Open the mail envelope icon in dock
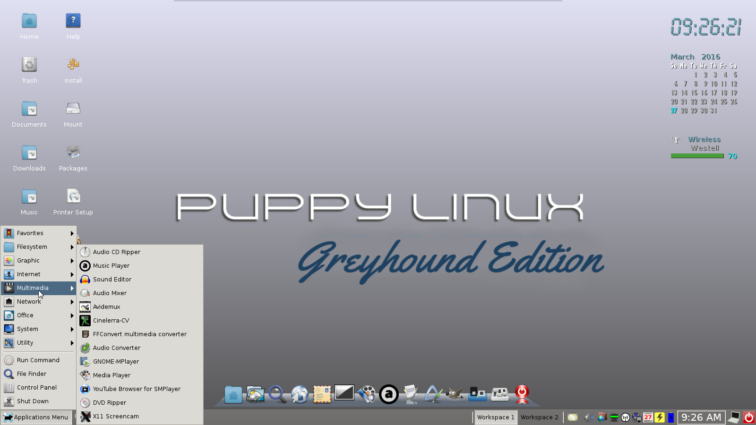756x425 pixels. 322,394
